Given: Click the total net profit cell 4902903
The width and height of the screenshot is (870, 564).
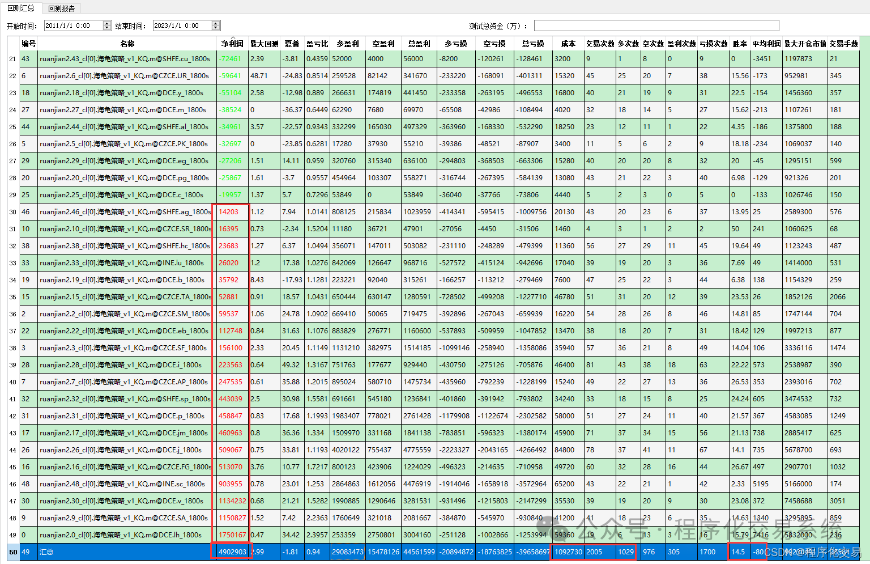Looking at the screenshot, I should click(232, 552).
